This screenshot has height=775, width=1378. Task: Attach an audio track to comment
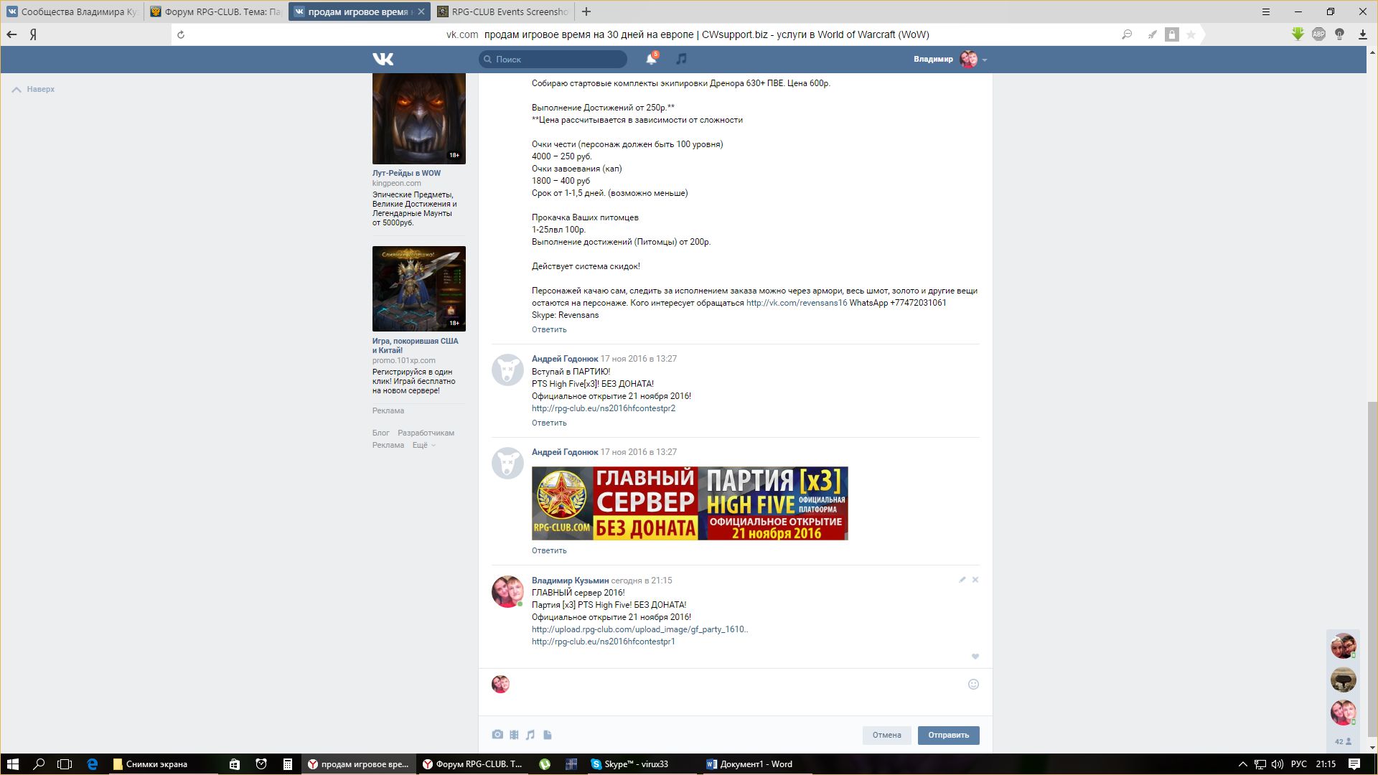click(530, 735)
